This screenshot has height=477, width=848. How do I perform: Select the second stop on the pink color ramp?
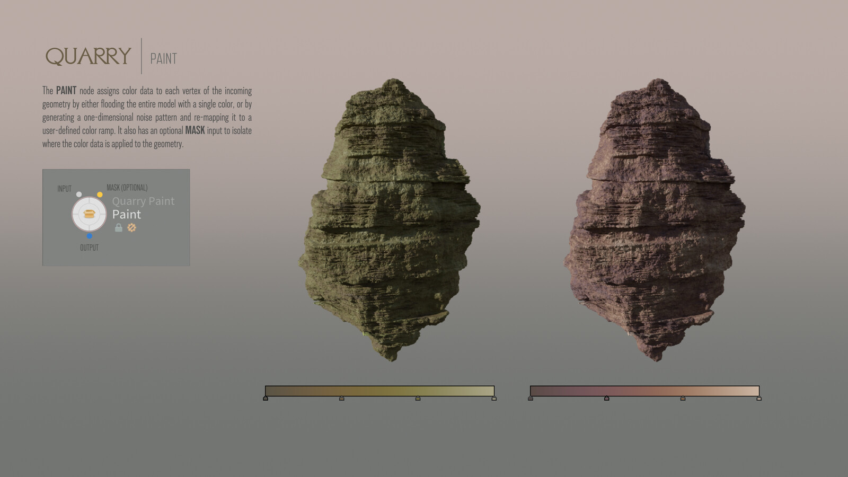coord(607,398)
